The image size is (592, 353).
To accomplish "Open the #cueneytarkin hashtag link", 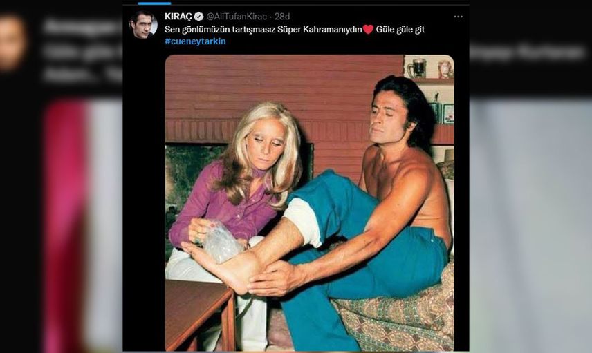I will (x=195, y=41).
